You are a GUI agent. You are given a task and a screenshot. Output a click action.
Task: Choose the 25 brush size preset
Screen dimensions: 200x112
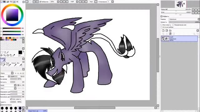click(x=2, y=108)
